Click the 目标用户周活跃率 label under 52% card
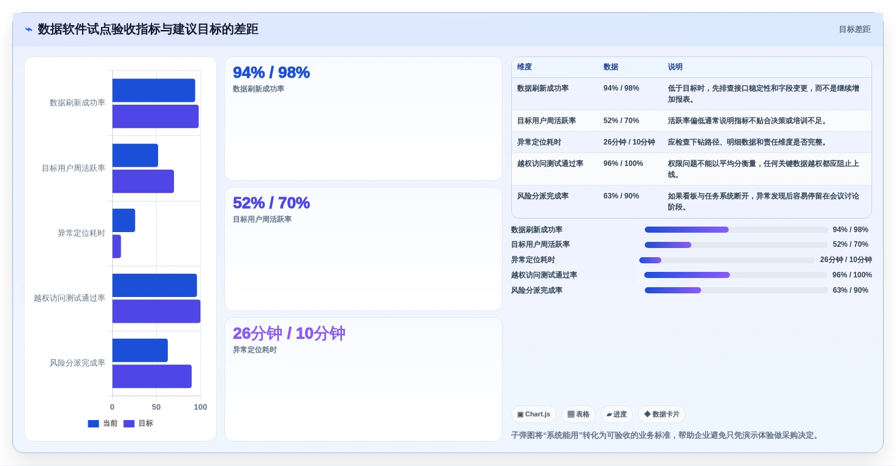 click(x=262, y=219)
